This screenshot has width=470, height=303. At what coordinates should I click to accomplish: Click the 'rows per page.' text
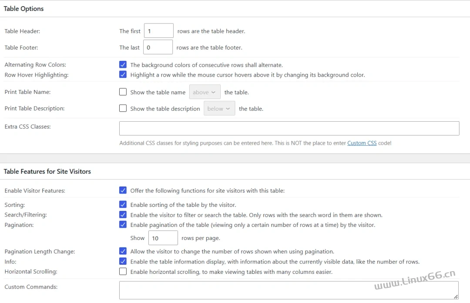click(x=201, y=238)
